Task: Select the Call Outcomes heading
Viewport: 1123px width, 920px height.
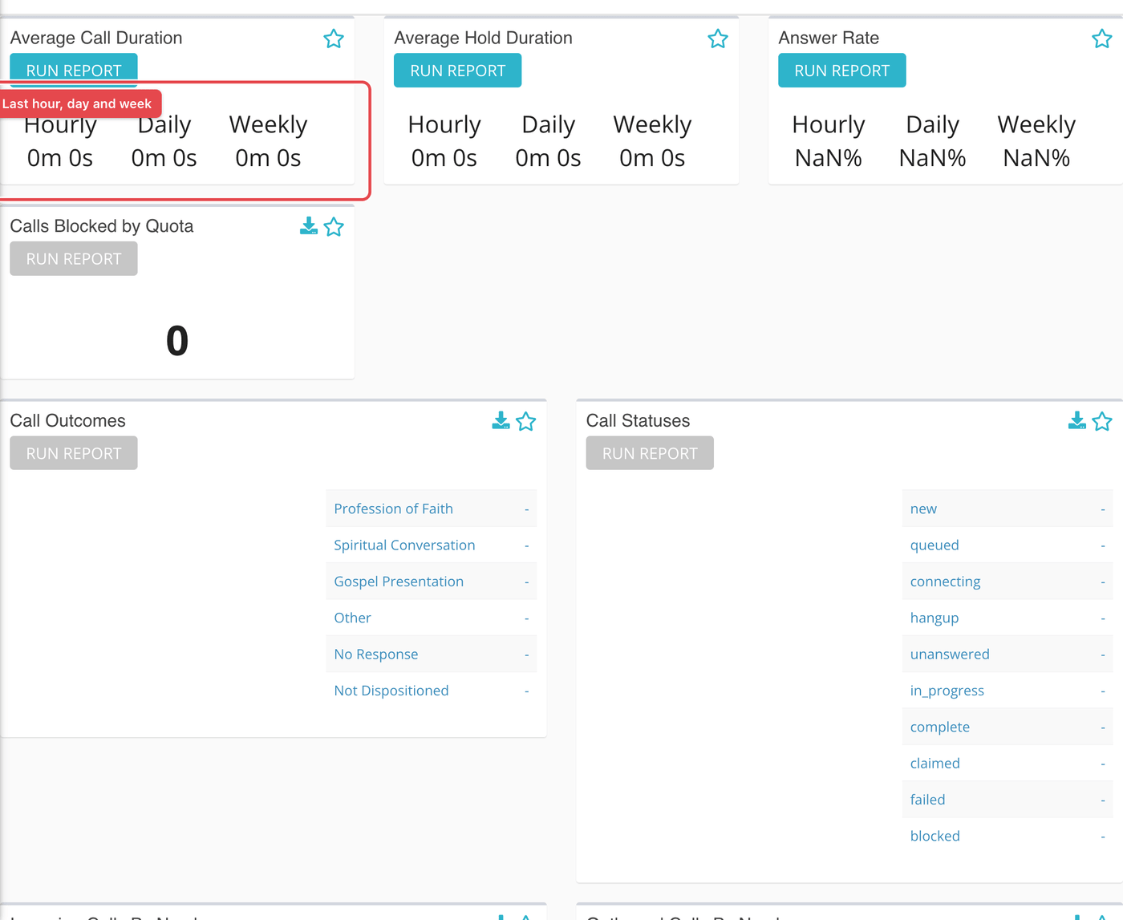Action: (x=68, y=420)
